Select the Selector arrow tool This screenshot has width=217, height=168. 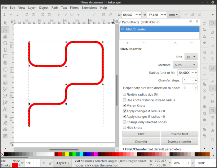pyautogui.click(x=5, y=23)
